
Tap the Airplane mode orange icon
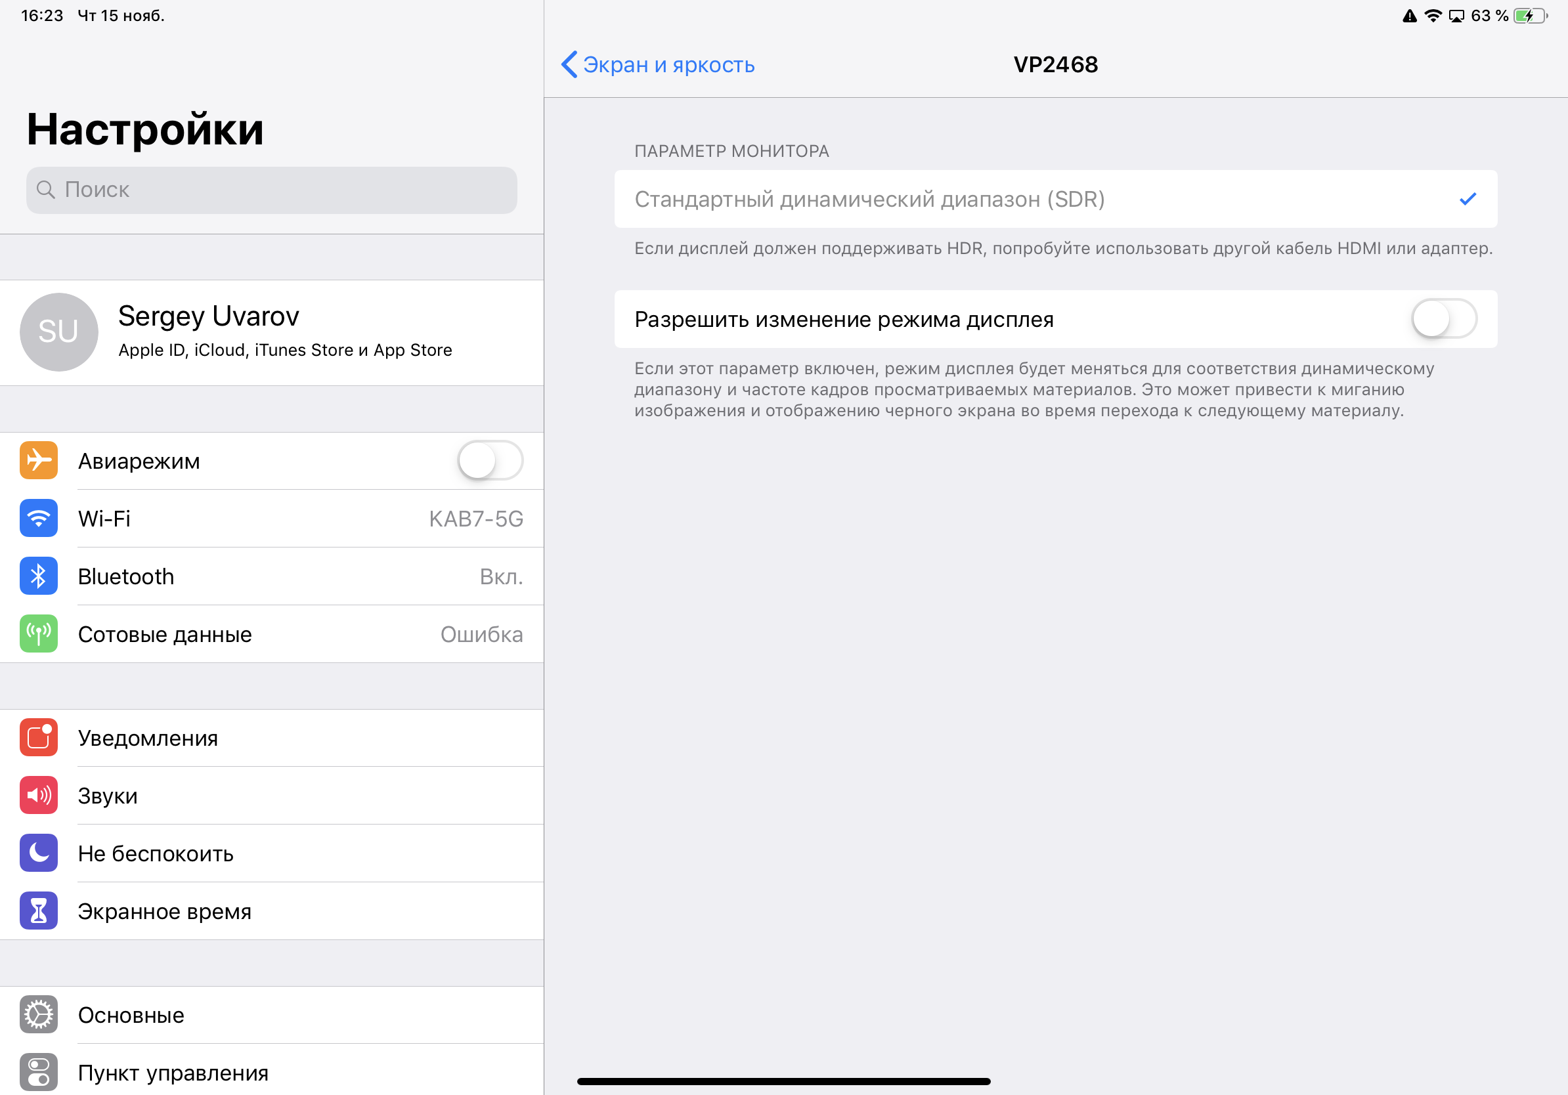click(38, 460)
